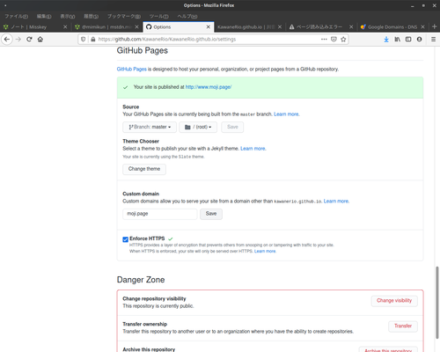The width and height of the screenshot is (440, 352).
Task: Open the ツール menu
Action: (x=158, y=16)
